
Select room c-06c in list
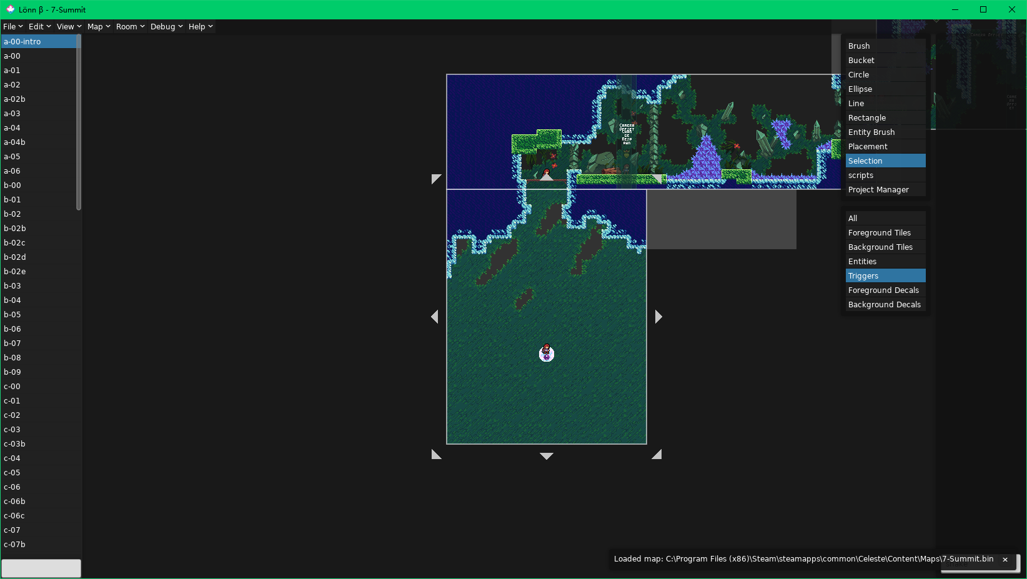point(38,516)
